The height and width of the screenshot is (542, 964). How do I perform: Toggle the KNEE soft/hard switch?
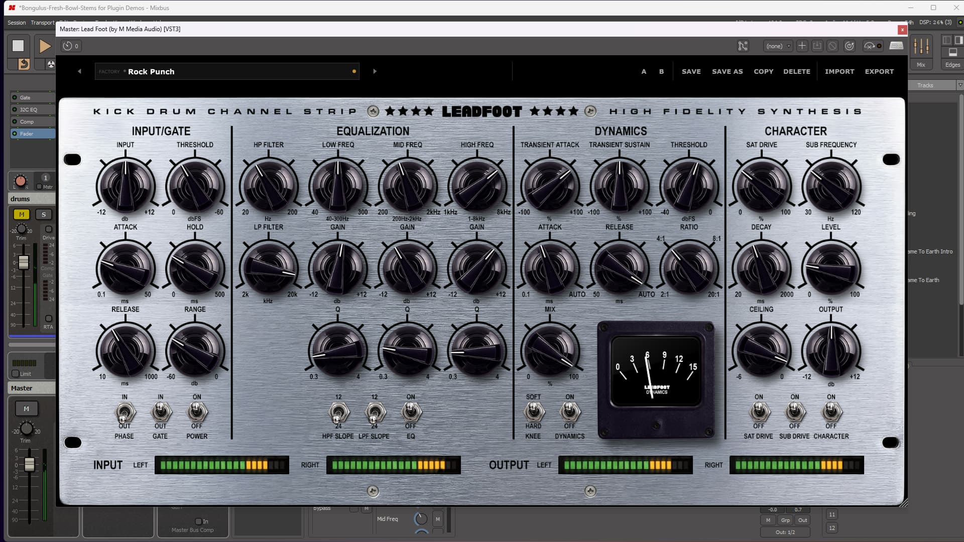tap(534, 412)
